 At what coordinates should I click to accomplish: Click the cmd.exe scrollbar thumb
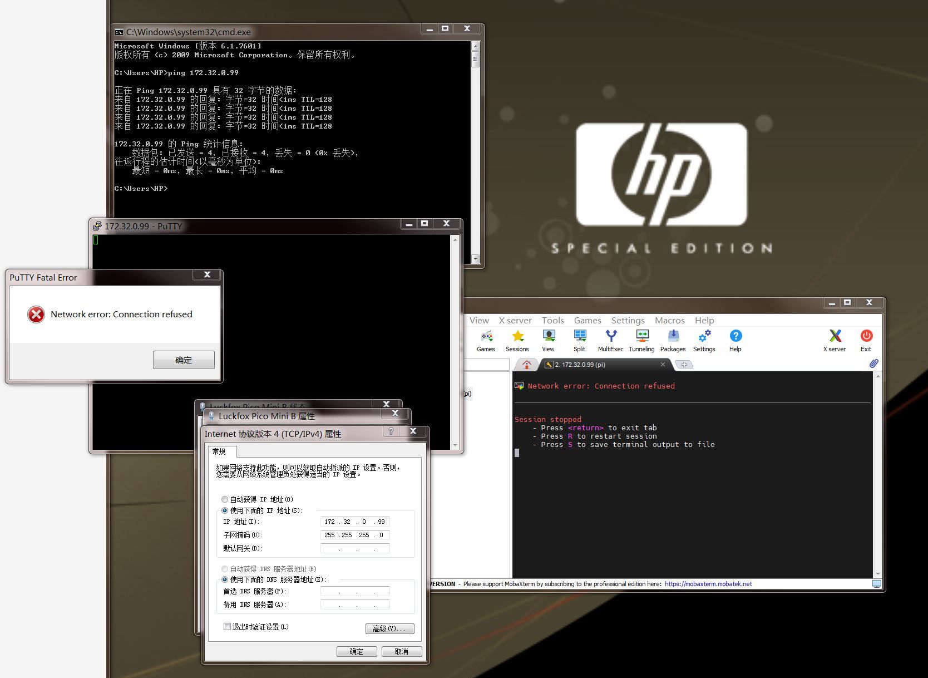[x=475, y=58]
